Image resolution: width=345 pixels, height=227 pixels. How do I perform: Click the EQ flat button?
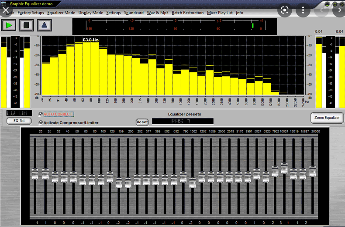click(19, 121)
